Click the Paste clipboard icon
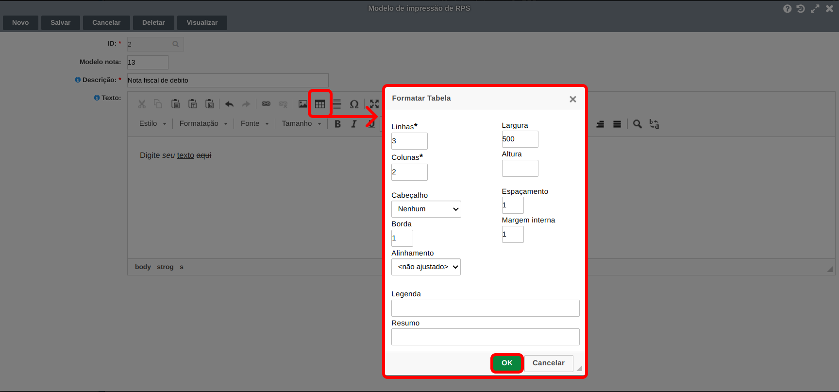 (176, 104)
